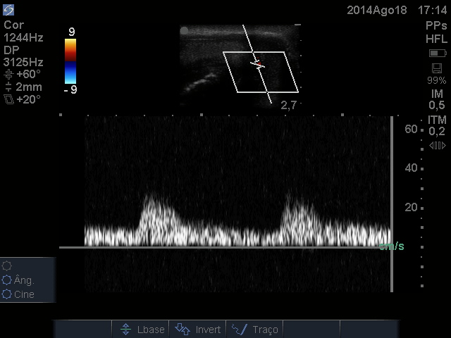Click the Doppler sample gate in B-mode image

(x=259, y=65)
